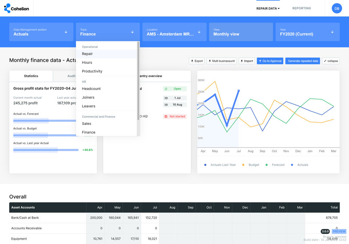Open the Year FY2020 dropdown
This screenshot has height=244, width=349.
308,32
